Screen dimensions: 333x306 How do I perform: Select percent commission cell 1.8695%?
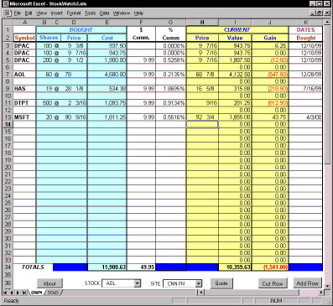click(170, 89)
